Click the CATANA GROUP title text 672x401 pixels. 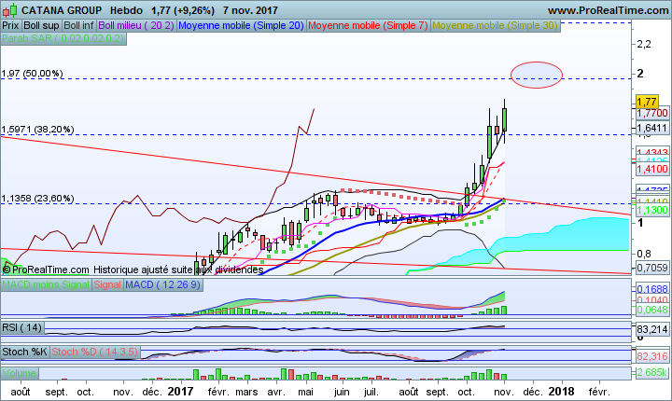click(62, 10)
